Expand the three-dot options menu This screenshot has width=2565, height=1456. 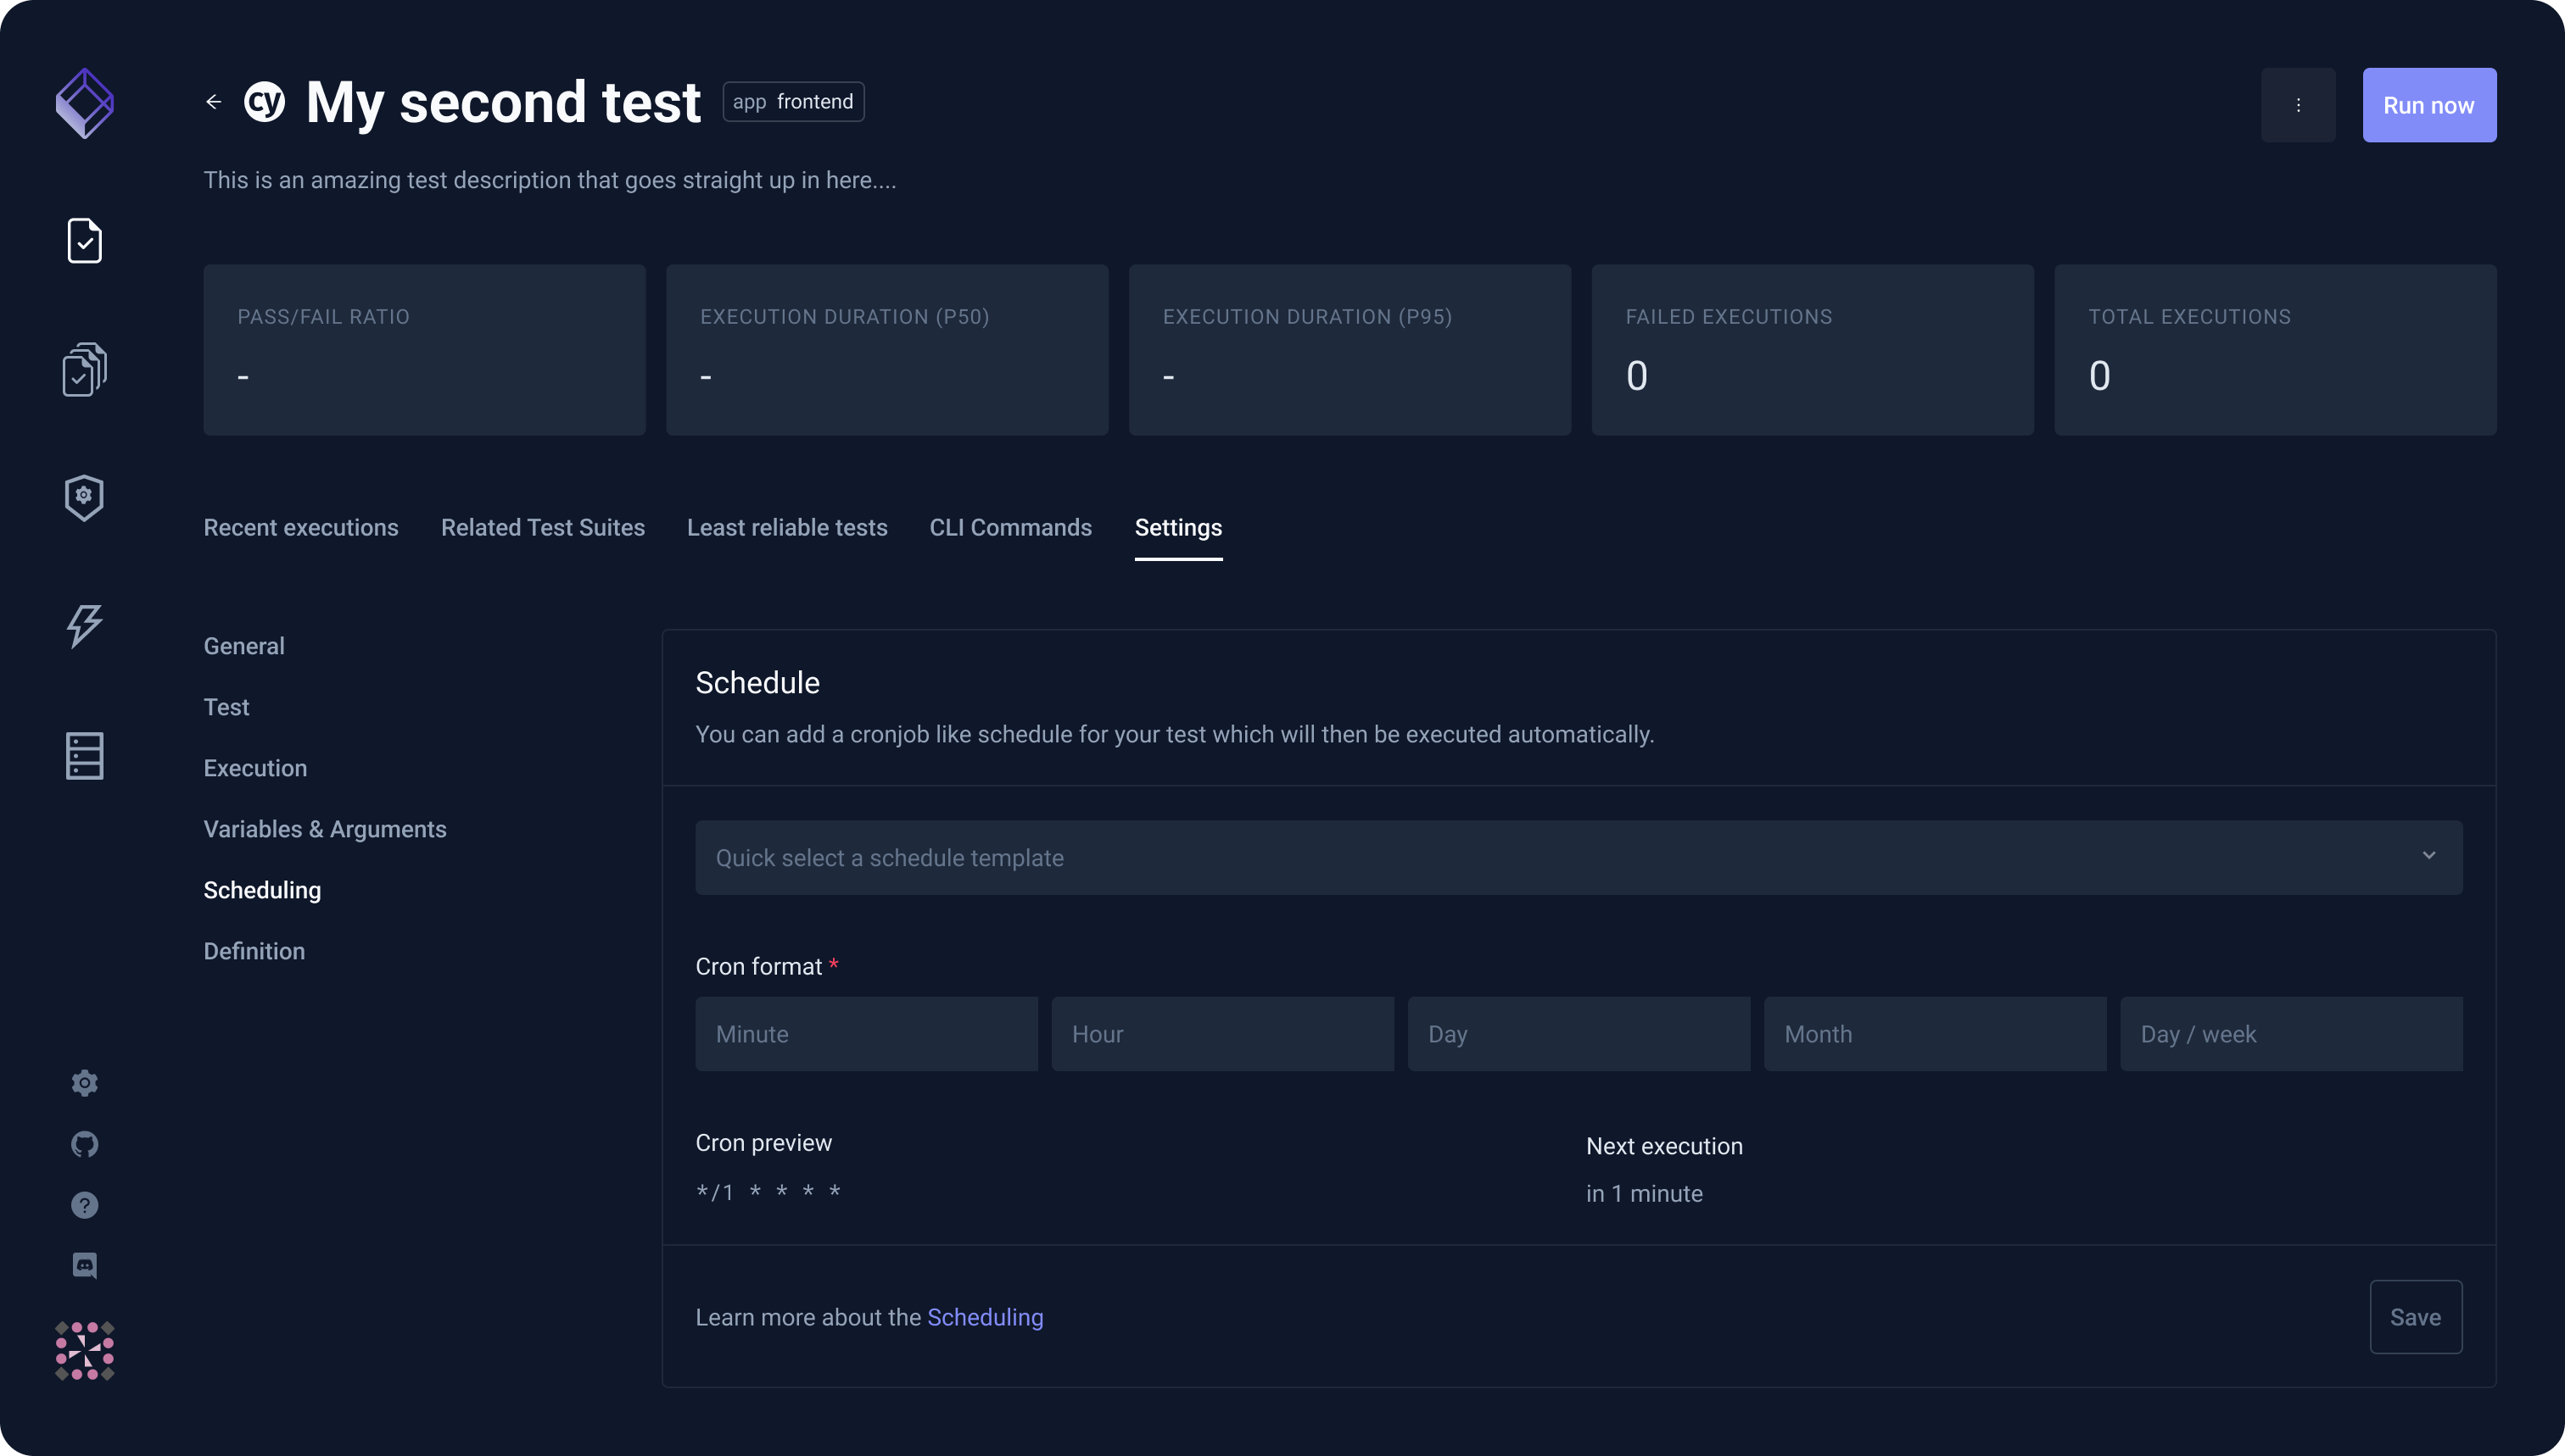[2298, 104]
